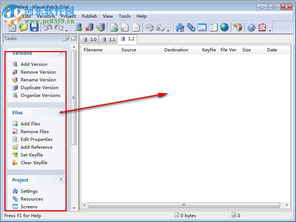Image resolution: width=296 pixels, height=222 pixels.
Task: Click Organize Versions task link
Action: click(x=40, y=95)
